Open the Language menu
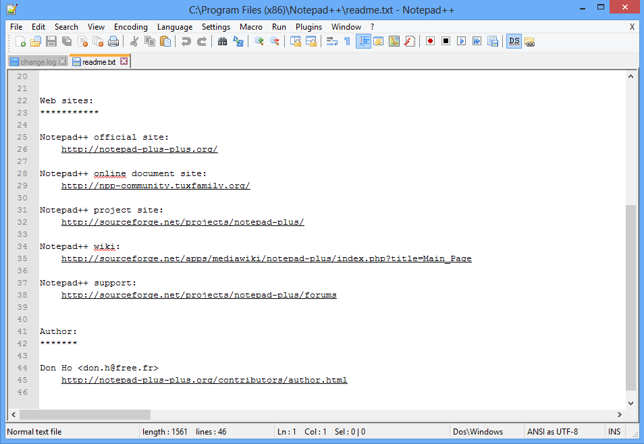The image size is (644, 444). 175,27
